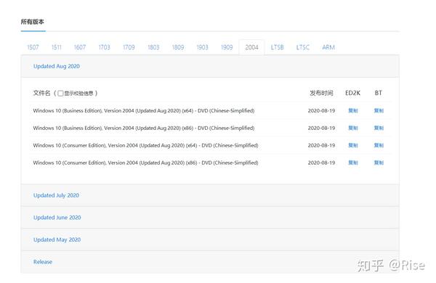Screen dimensions: 436x283
Task: Click the Consumer Edition x64 file name
Action: click(146, 145)
